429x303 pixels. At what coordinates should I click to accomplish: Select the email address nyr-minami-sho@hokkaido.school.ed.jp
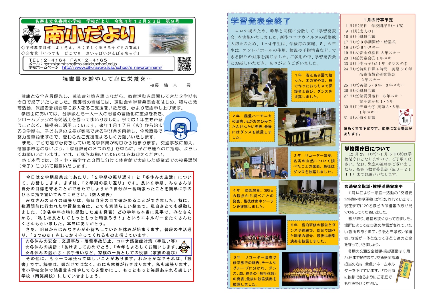[x=80, y=64]
